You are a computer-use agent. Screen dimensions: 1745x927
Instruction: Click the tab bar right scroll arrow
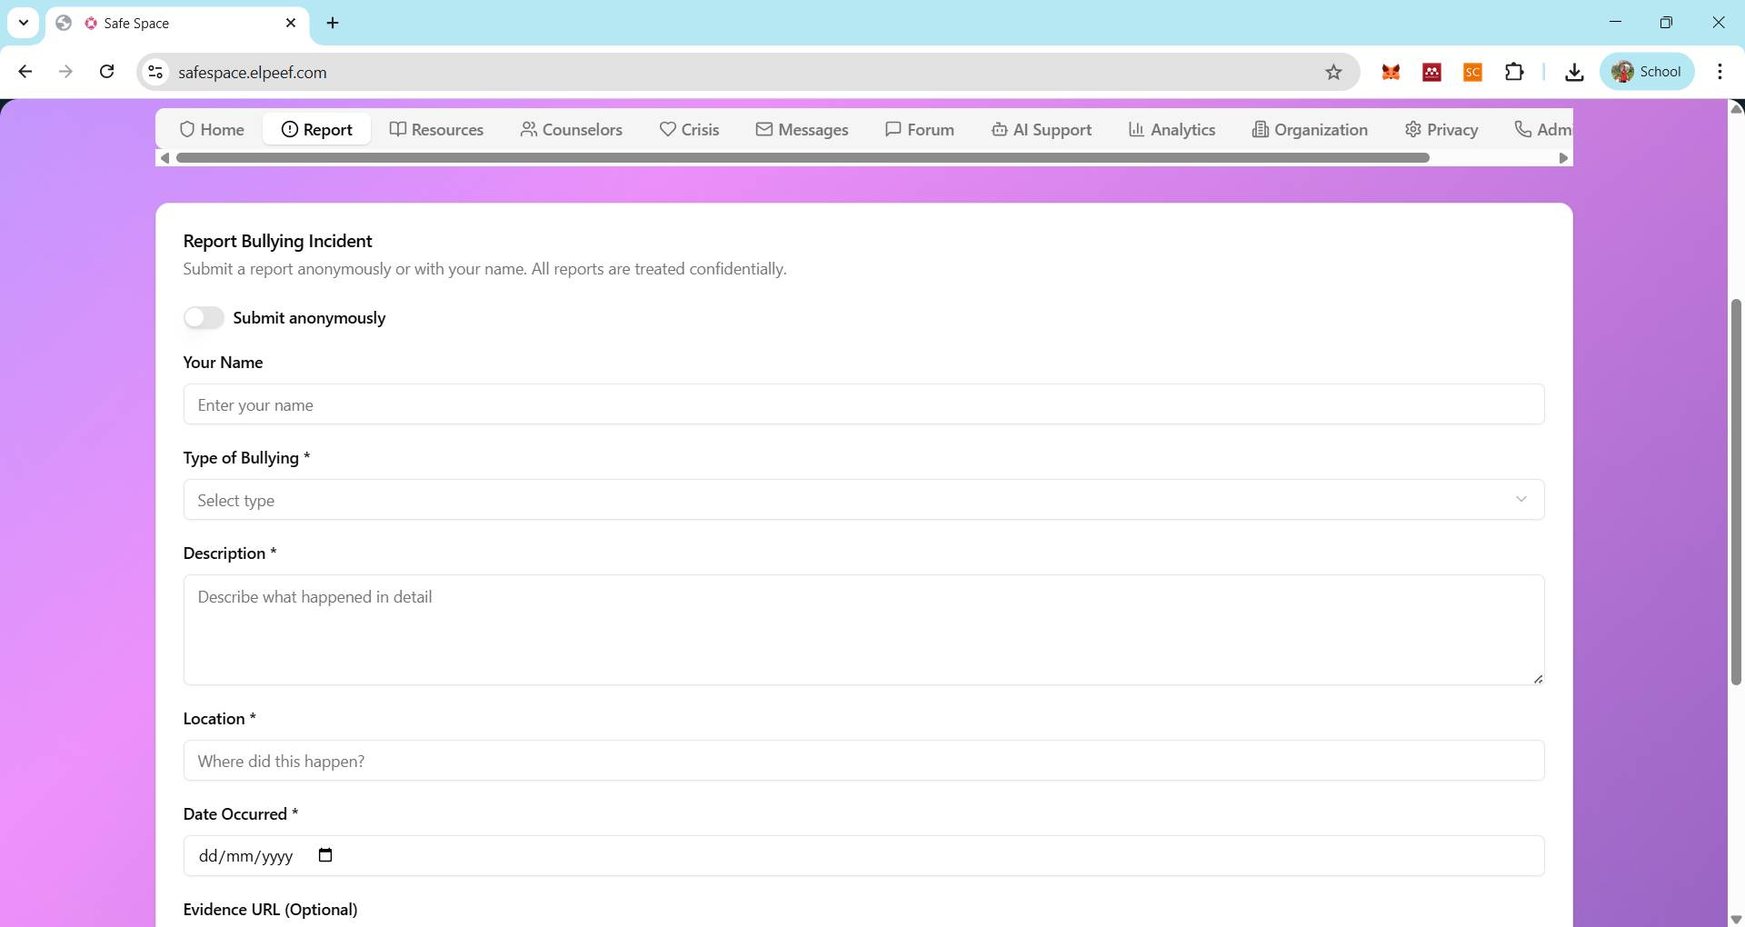(x=1563, y=158)
